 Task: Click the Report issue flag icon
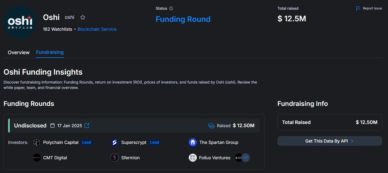358,8
